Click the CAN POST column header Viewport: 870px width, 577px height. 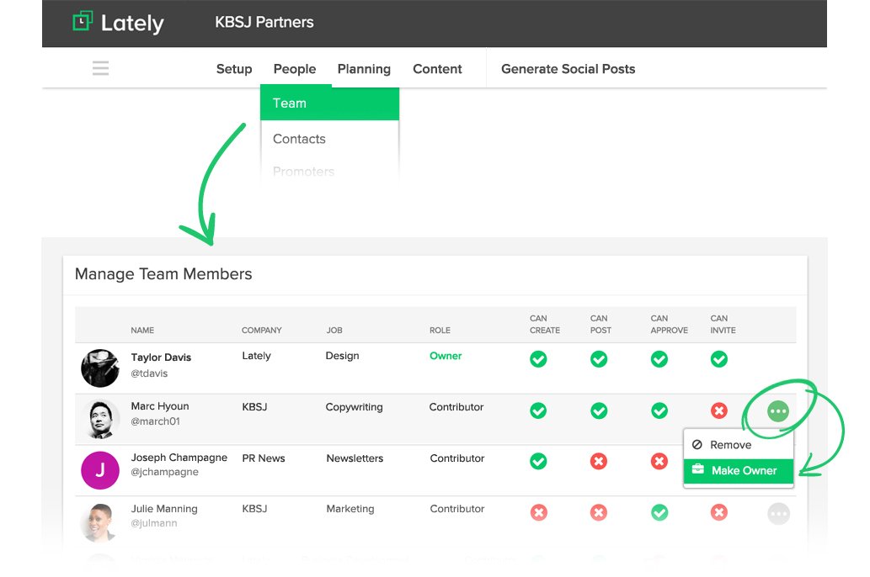600,325
